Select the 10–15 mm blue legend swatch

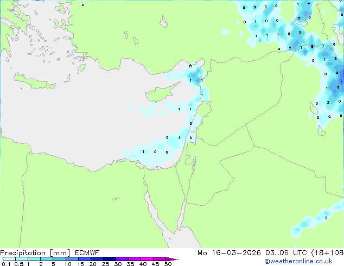pos(72,259)
